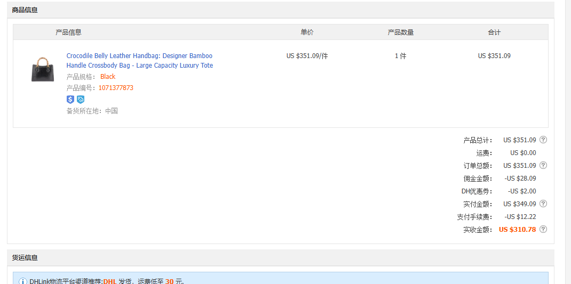Click the product number 1071377873

point(116,88)
